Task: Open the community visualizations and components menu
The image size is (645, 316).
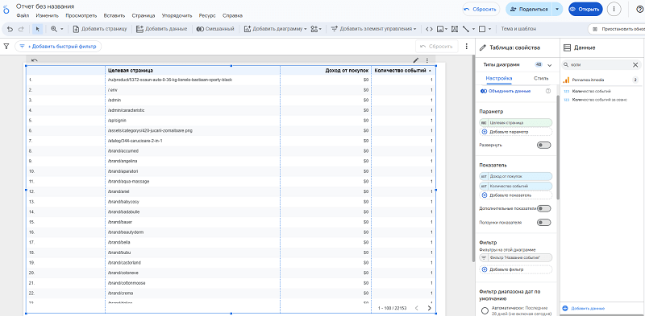Action: point(316,29)
